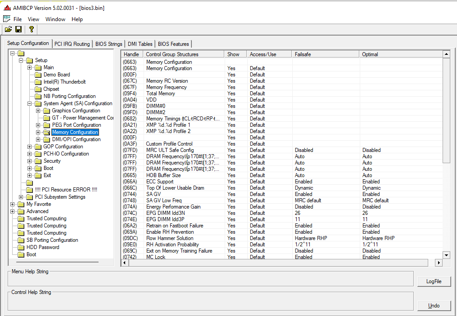Expand the Advanced tree node
457x316 pixels.
(x=12, y=212)
